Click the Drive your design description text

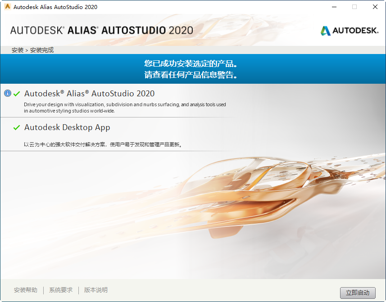(125, 108)
